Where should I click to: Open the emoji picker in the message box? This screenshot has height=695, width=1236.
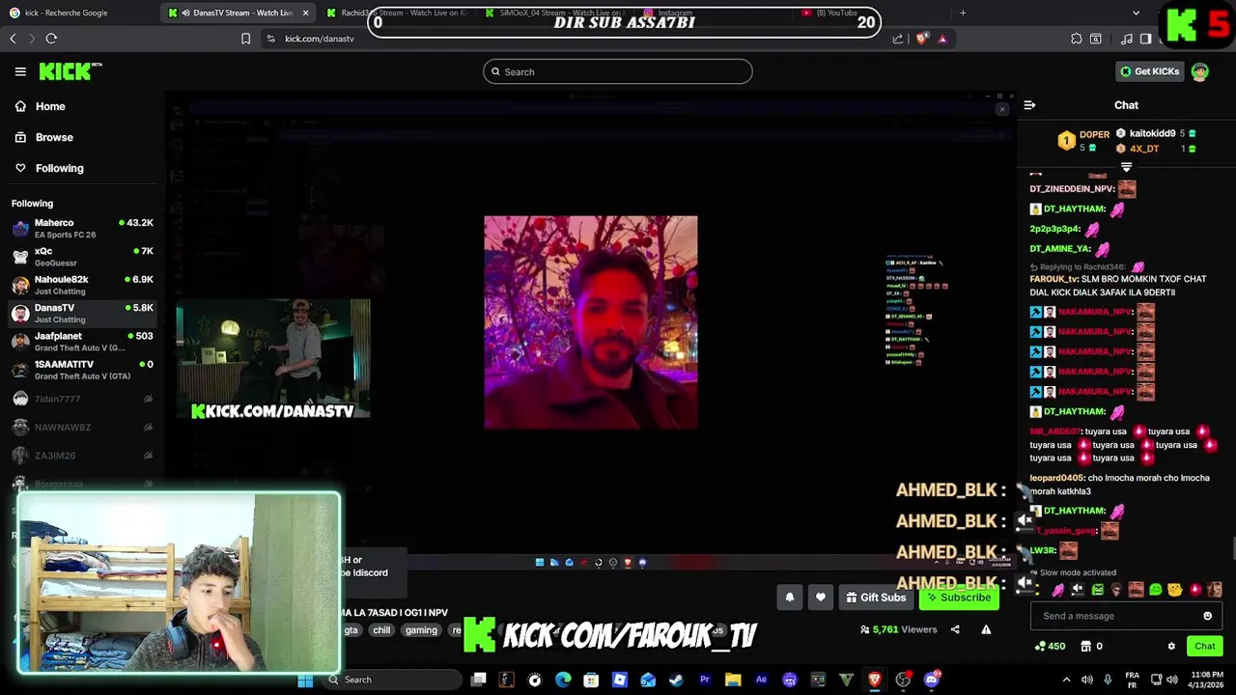1207,616
